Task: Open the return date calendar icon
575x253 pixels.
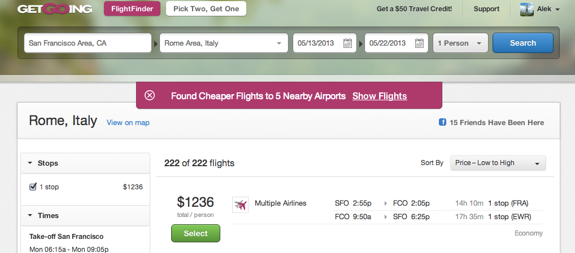Action: coord(419,43)
